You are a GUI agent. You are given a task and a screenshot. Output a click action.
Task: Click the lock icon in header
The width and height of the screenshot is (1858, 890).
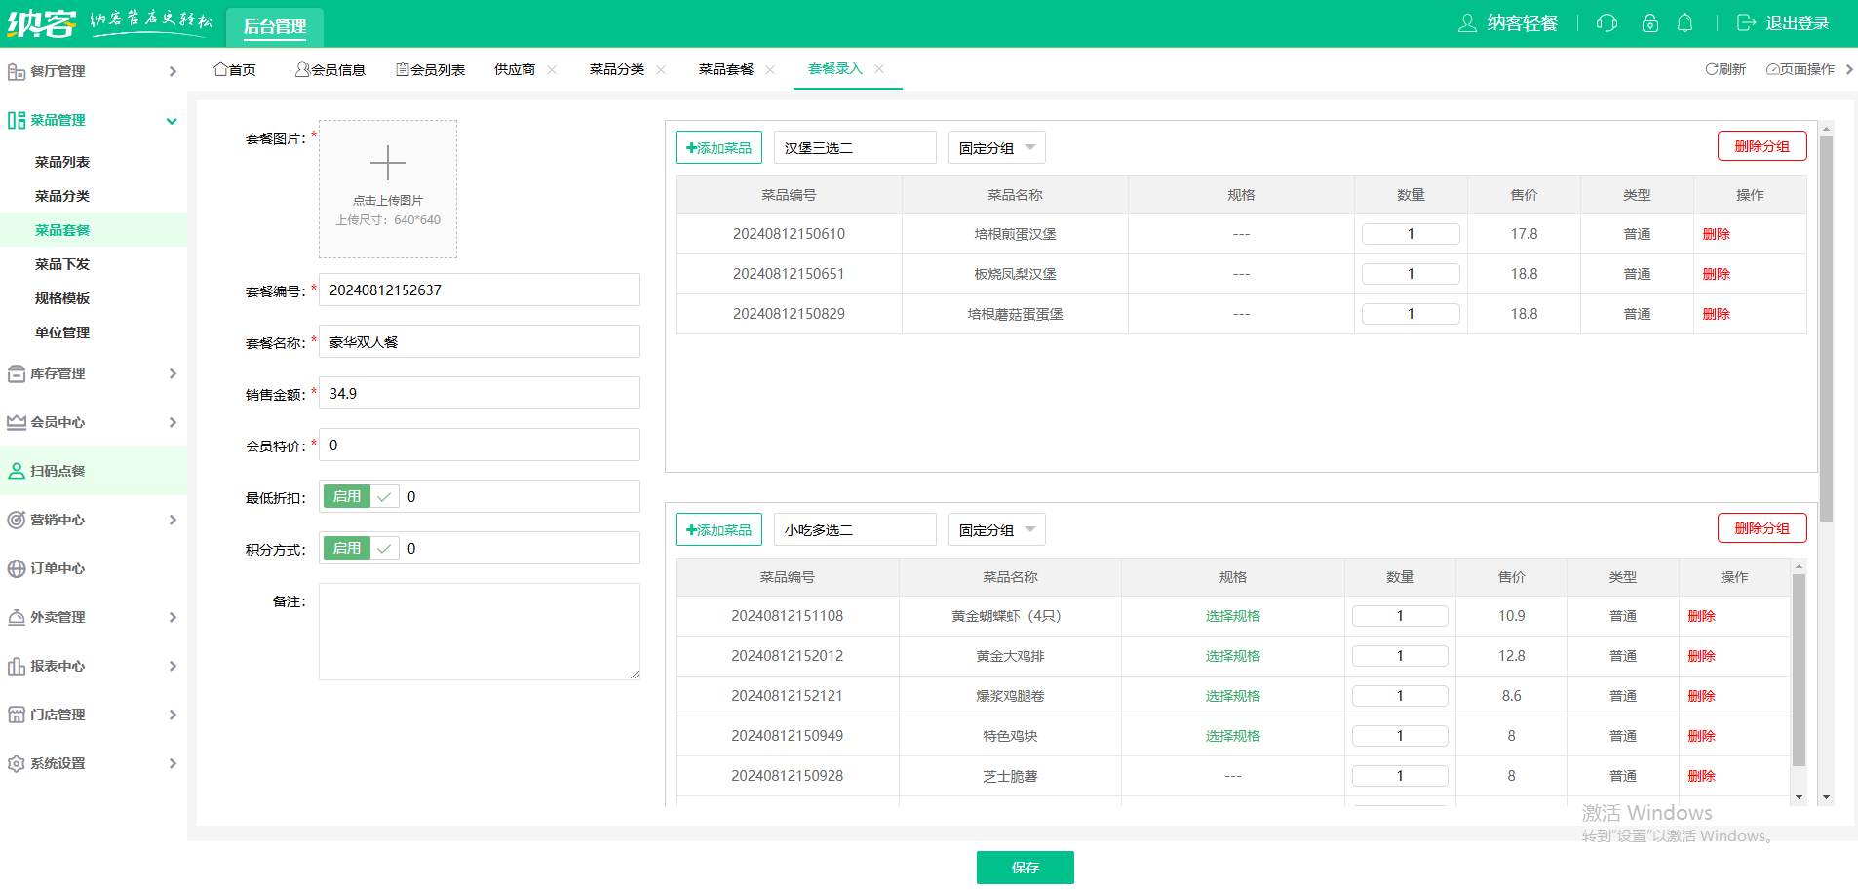tap(1649, 23)
